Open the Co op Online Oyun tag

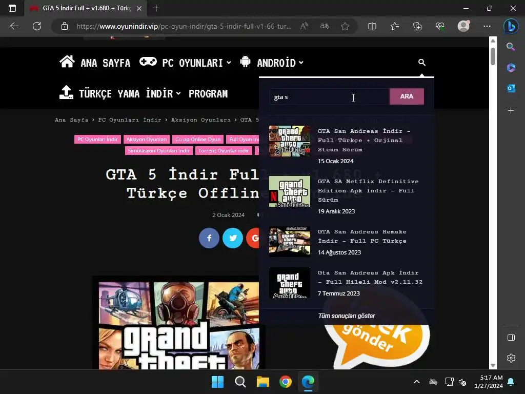pos(198,140)
